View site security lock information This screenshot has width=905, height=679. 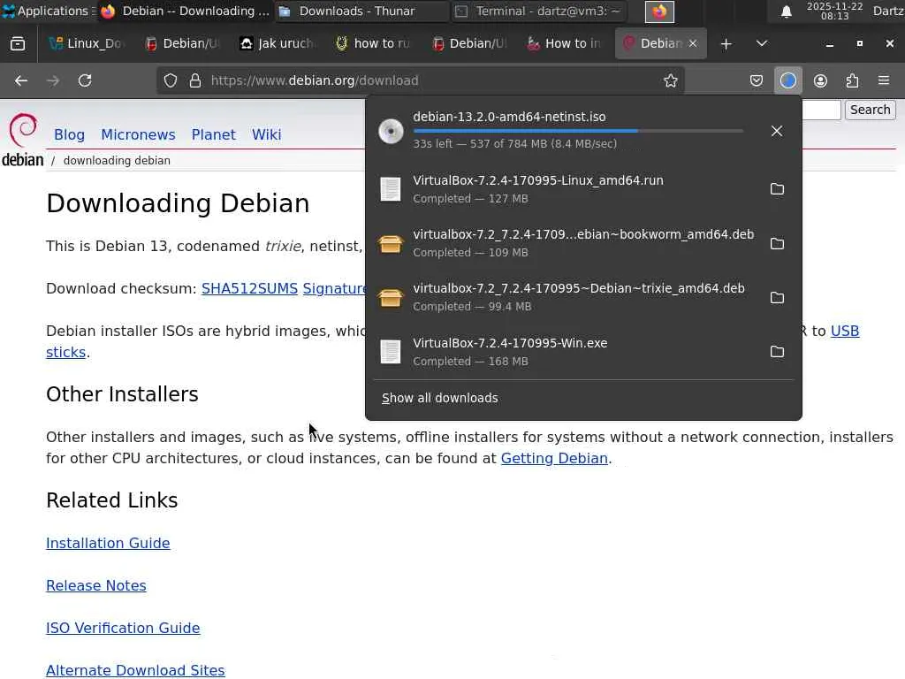195,80
